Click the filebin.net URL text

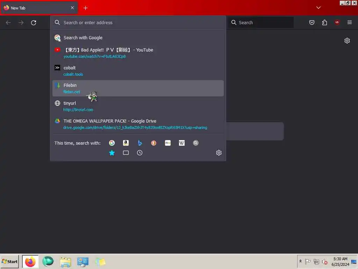pyautogui.click(x=72, y=92)
